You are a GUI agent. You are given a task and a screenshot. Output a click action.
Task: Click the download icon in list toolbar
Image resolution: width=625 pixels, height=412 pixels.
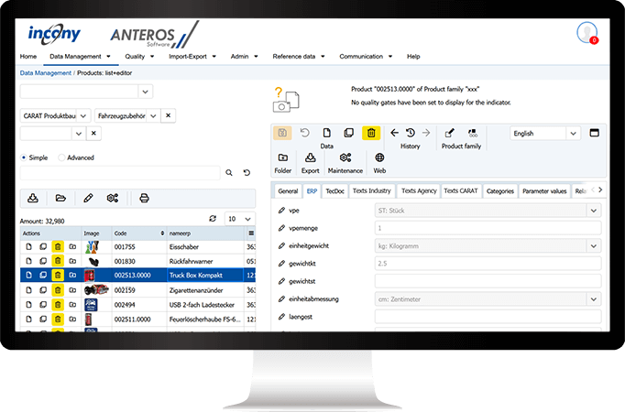(33, 198)
